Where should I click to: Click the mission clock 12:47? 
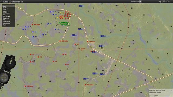(166, 2)
